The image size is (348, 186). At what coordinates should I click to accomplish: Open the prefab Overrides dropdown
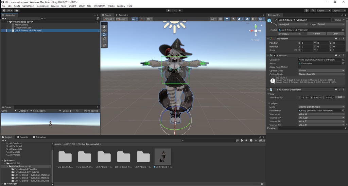click(290, 34)
